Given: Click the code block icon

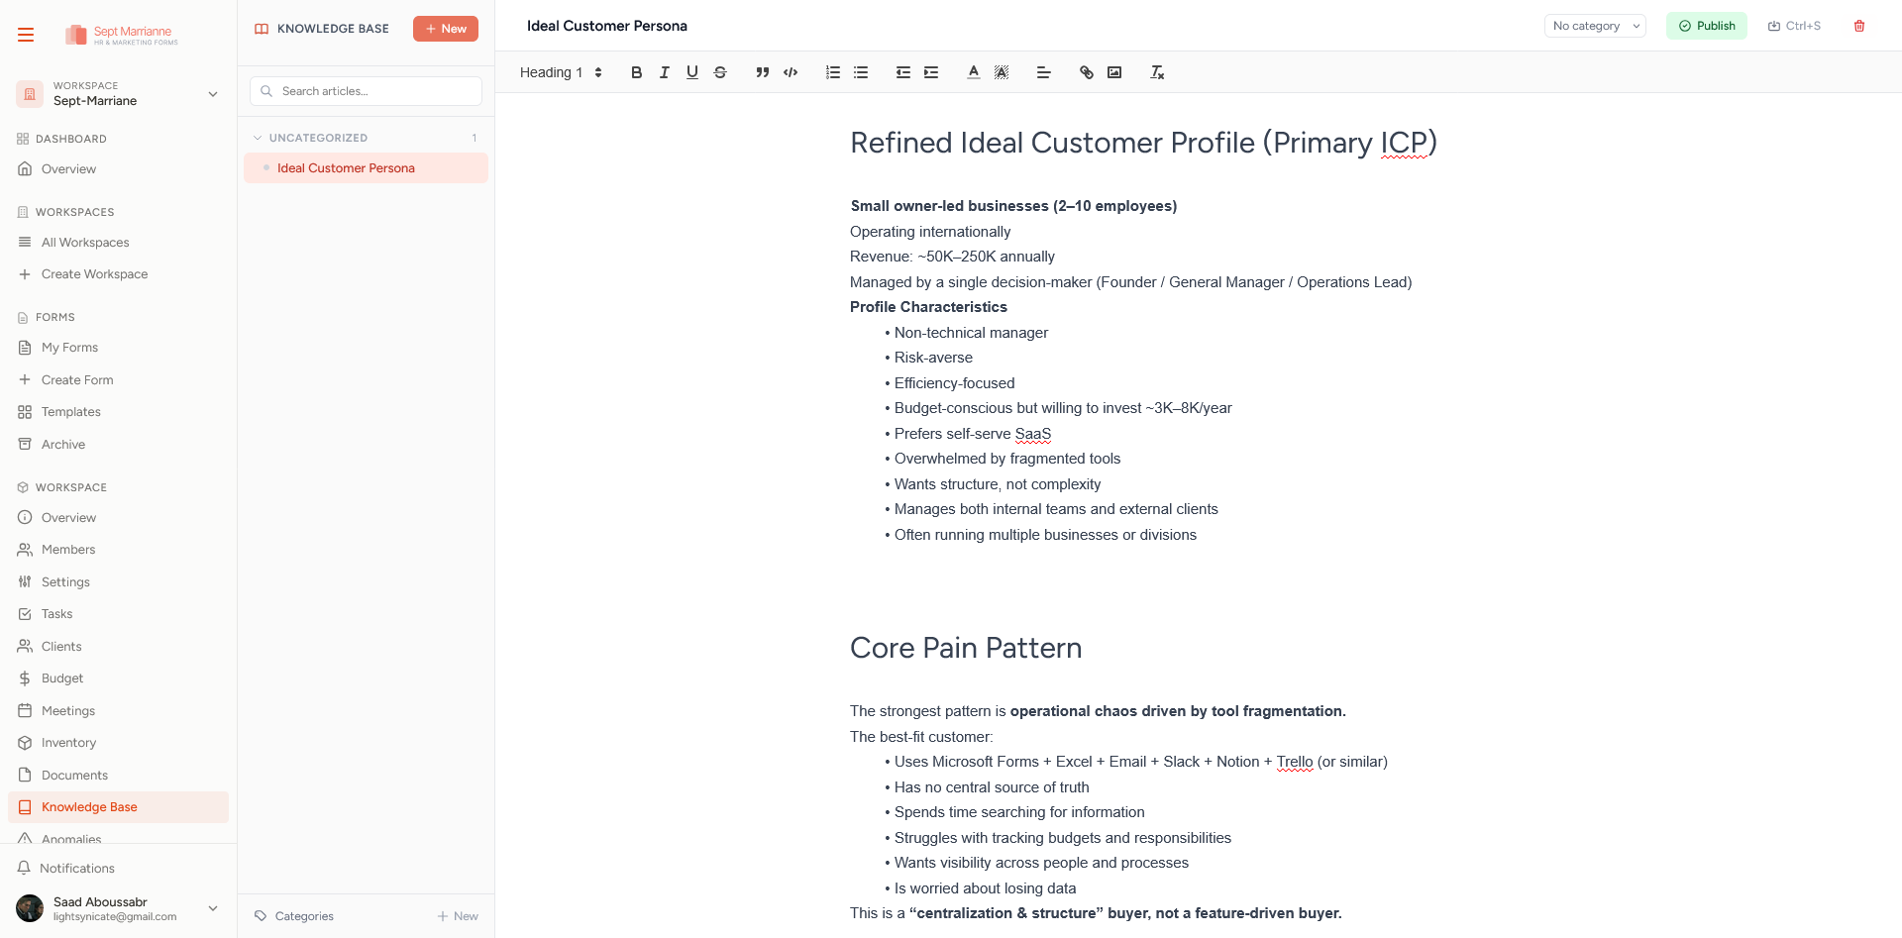Looking at the screenshot, I should [x=791, y=72].
